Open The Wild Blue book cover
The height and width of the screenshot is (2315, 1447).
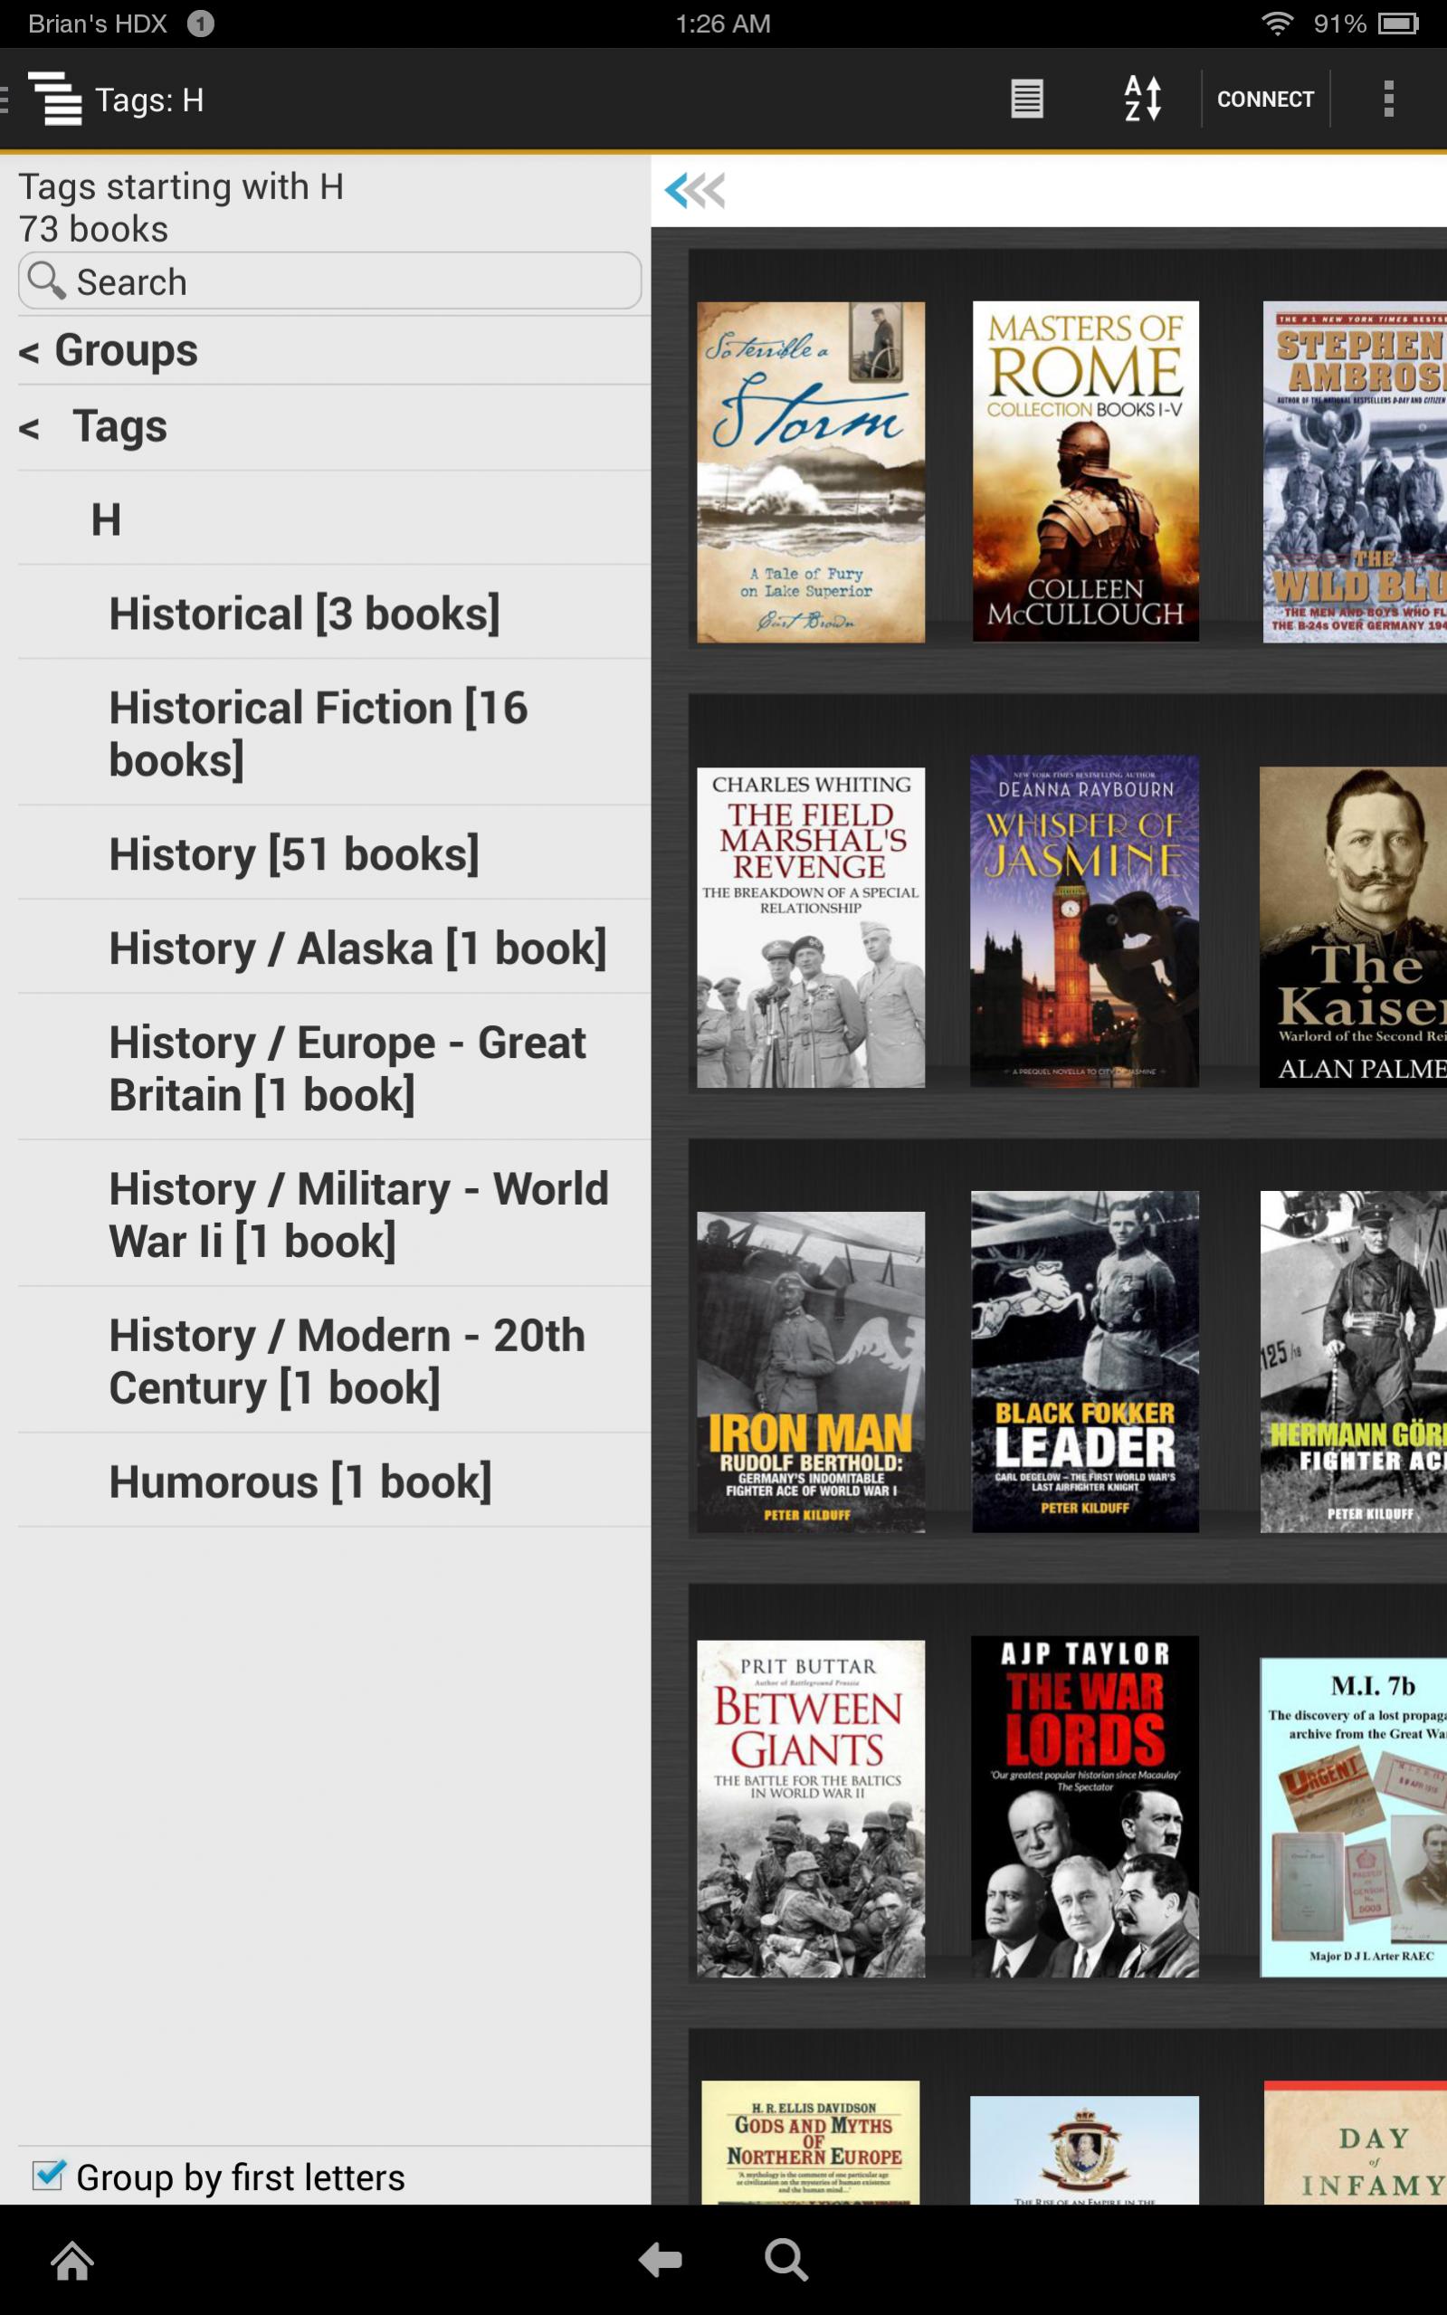1355,472
